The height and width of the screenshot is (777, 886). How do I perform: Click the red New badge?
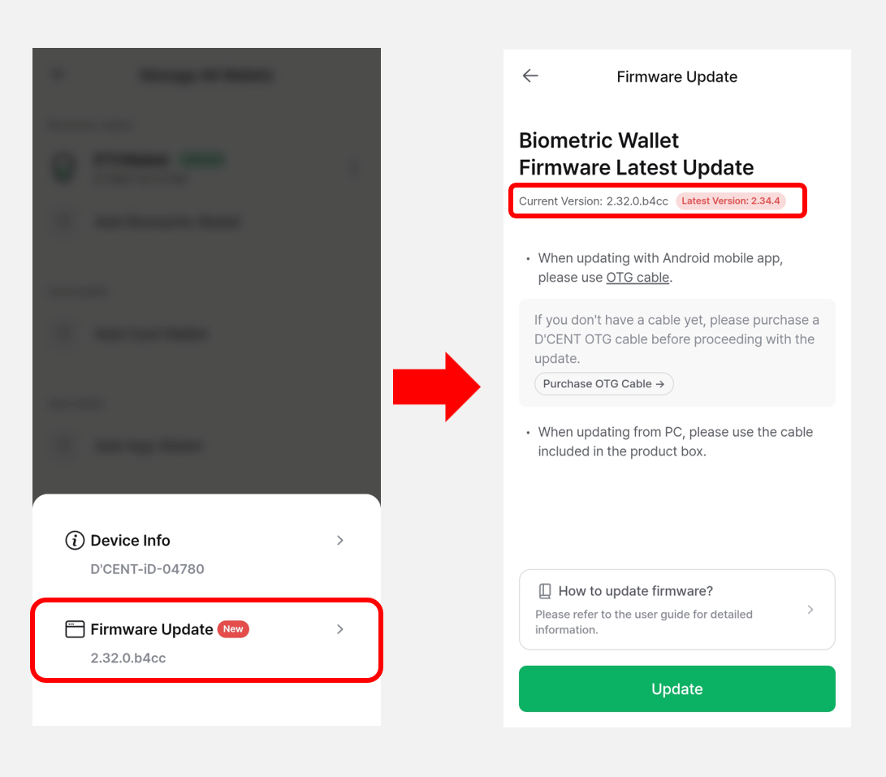[233, 629]
